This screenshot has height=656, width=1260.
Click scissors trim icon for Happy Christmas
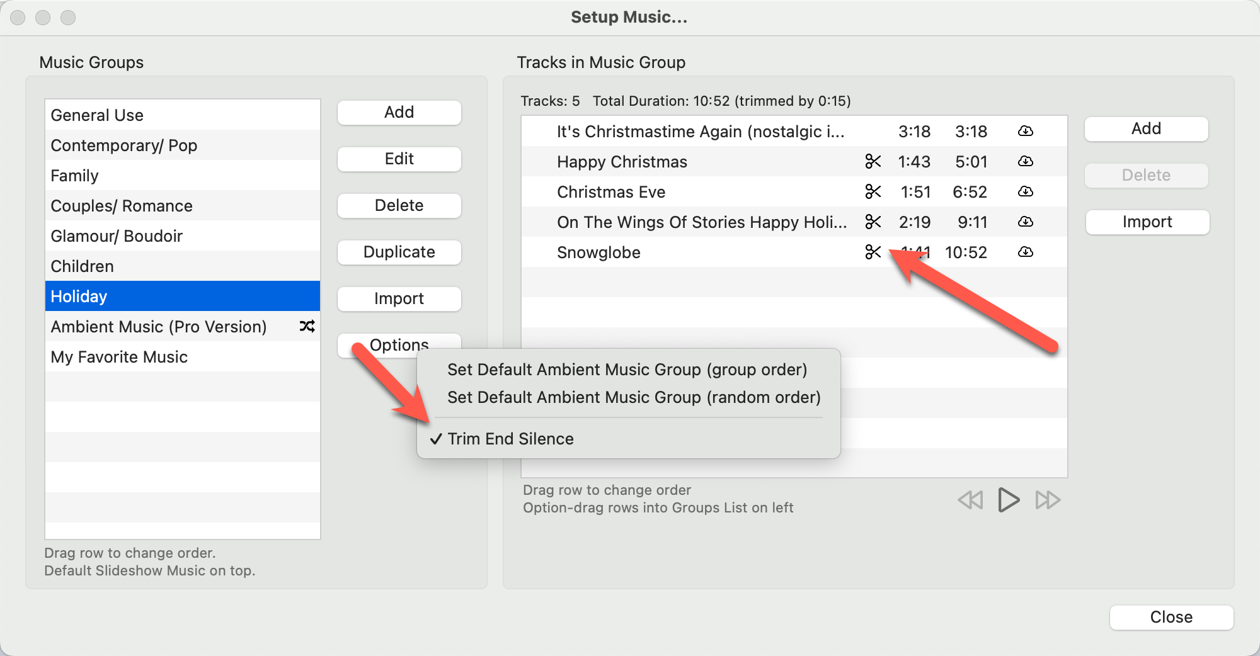(x=873, y=162)
